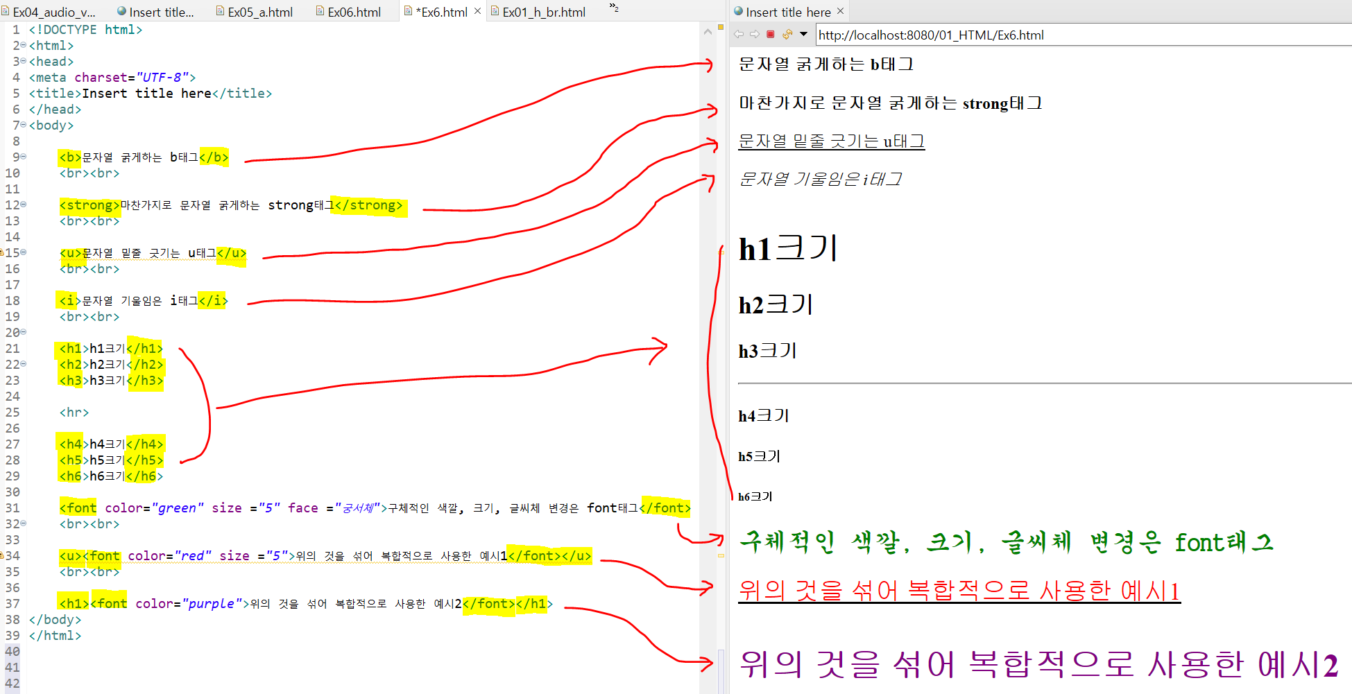Screen dimensions: 1352x694
Task: Collapse the fold marker on line 32
Action: [x=24, y=523]
